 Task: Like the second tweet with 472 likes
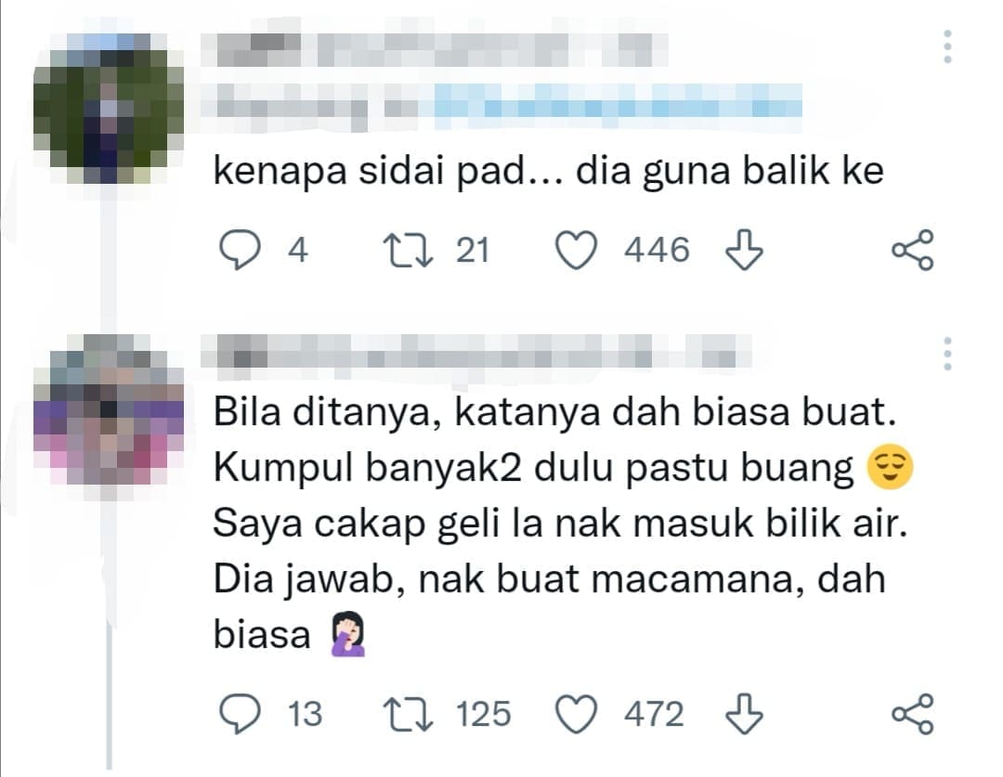point(577,714)
